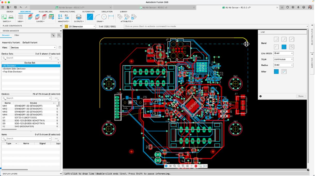Choose the S-shaped freehand bend style

[291, 47]
